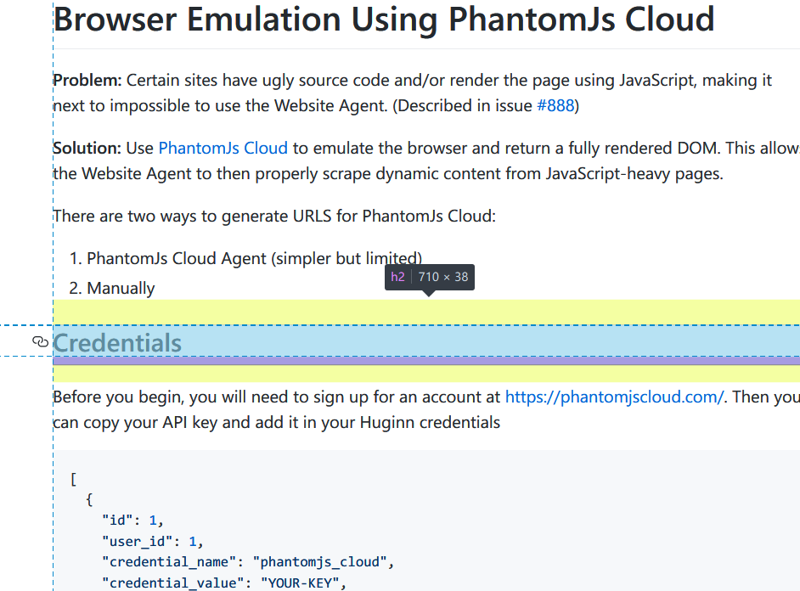
Task: Click the bold Problem: label
Action: click(x=87, y=80)
